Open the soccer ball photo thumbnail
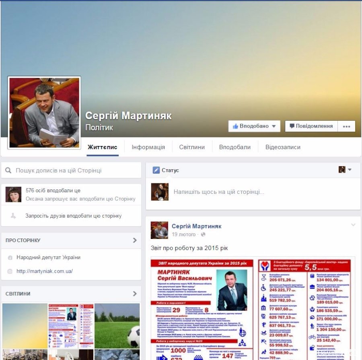 tap(117, 325)
